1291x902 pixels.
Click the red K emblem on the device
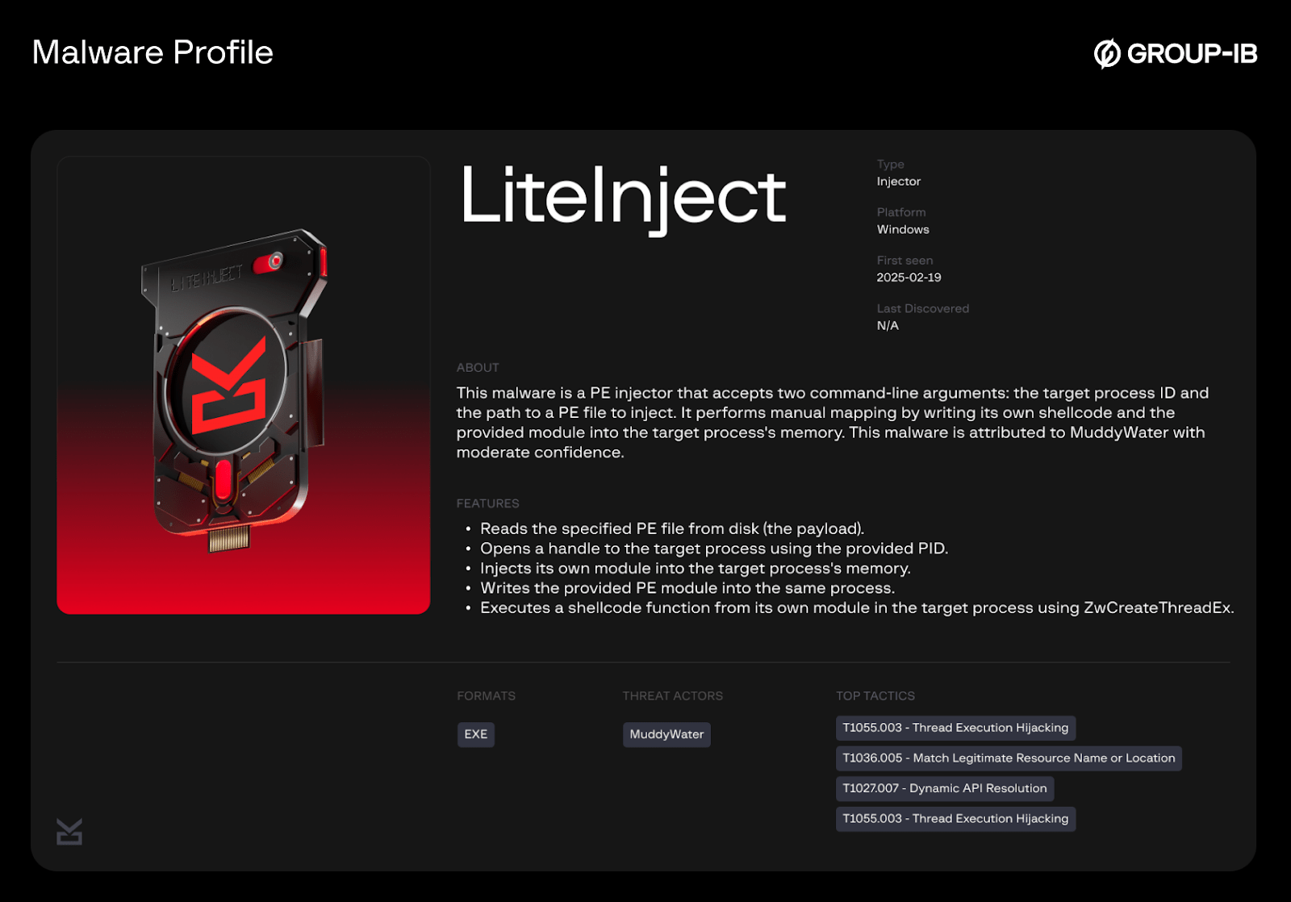point(229,387)
